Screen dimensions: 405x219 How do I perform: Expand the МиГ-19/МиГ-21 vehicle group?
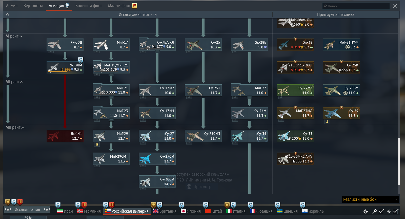coord(111,74)
